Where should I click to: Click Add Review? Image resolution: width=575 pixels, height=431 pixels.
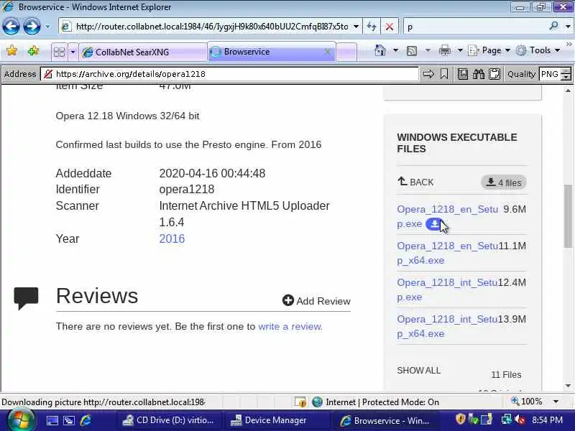coord(316,301)
